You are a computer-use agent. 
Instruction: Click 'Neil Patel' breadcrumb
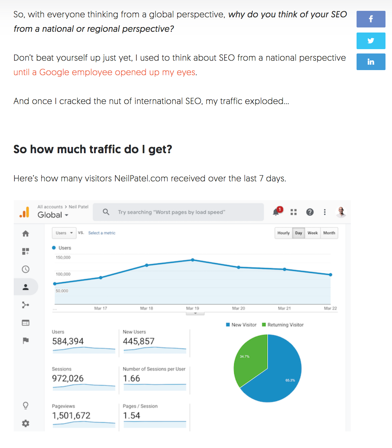[x=78, y=207]
